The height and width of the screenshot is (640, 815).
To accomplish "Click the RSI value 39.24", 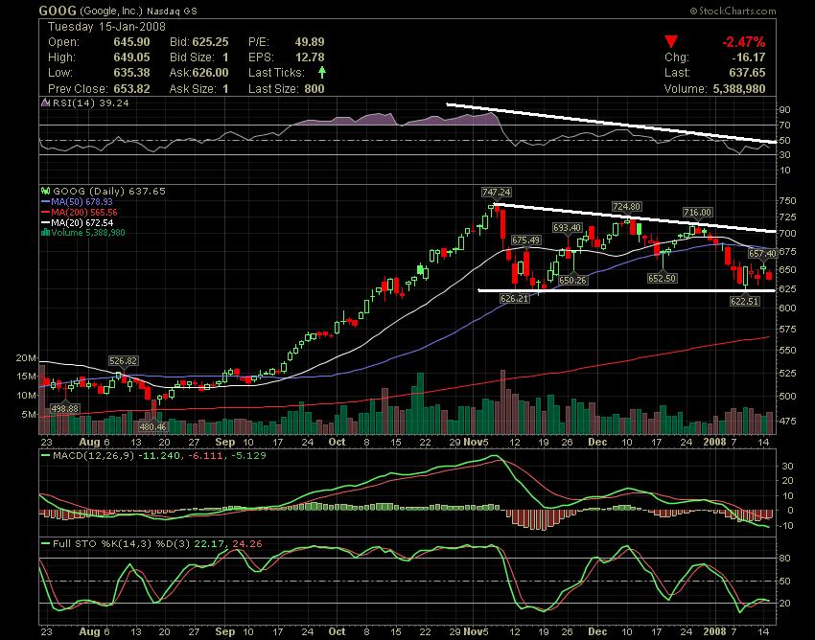I will pos(115,103).
